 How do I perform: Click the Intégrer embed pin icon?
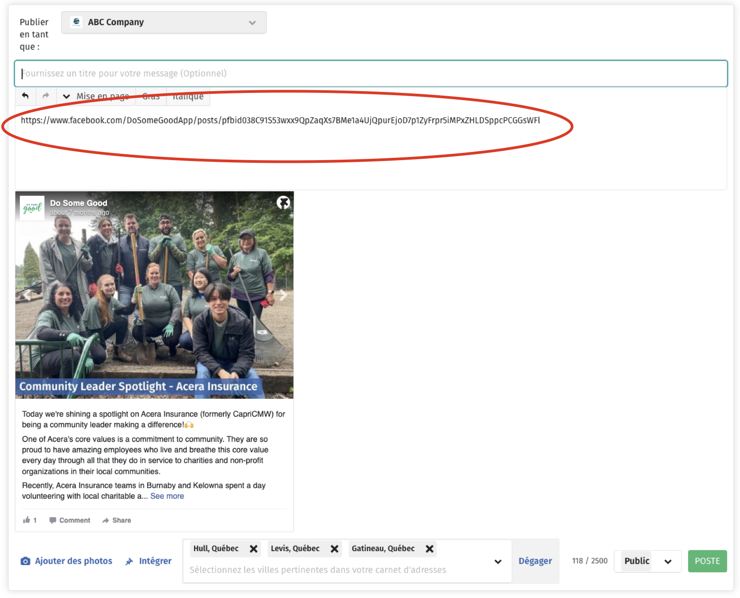[x=129, y=561]
